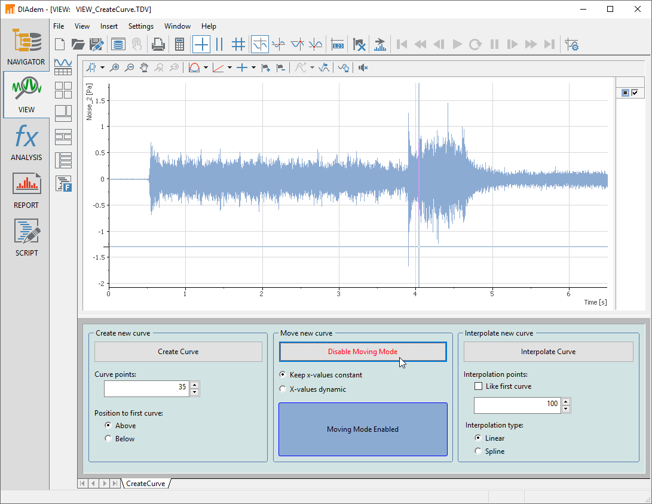The width and height of the screenshot is (652, 504).
Task: Select the crosshair cursor tool
Action: (201, 44)
